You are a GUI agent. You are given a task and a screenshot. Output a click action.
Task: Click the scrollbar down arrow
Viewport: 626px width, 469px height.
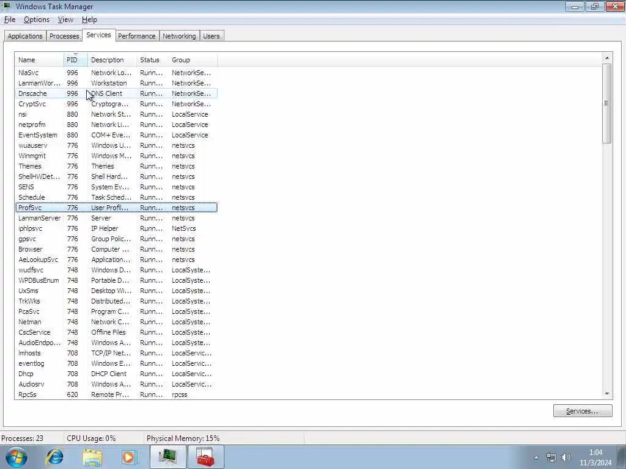point(607,394)
